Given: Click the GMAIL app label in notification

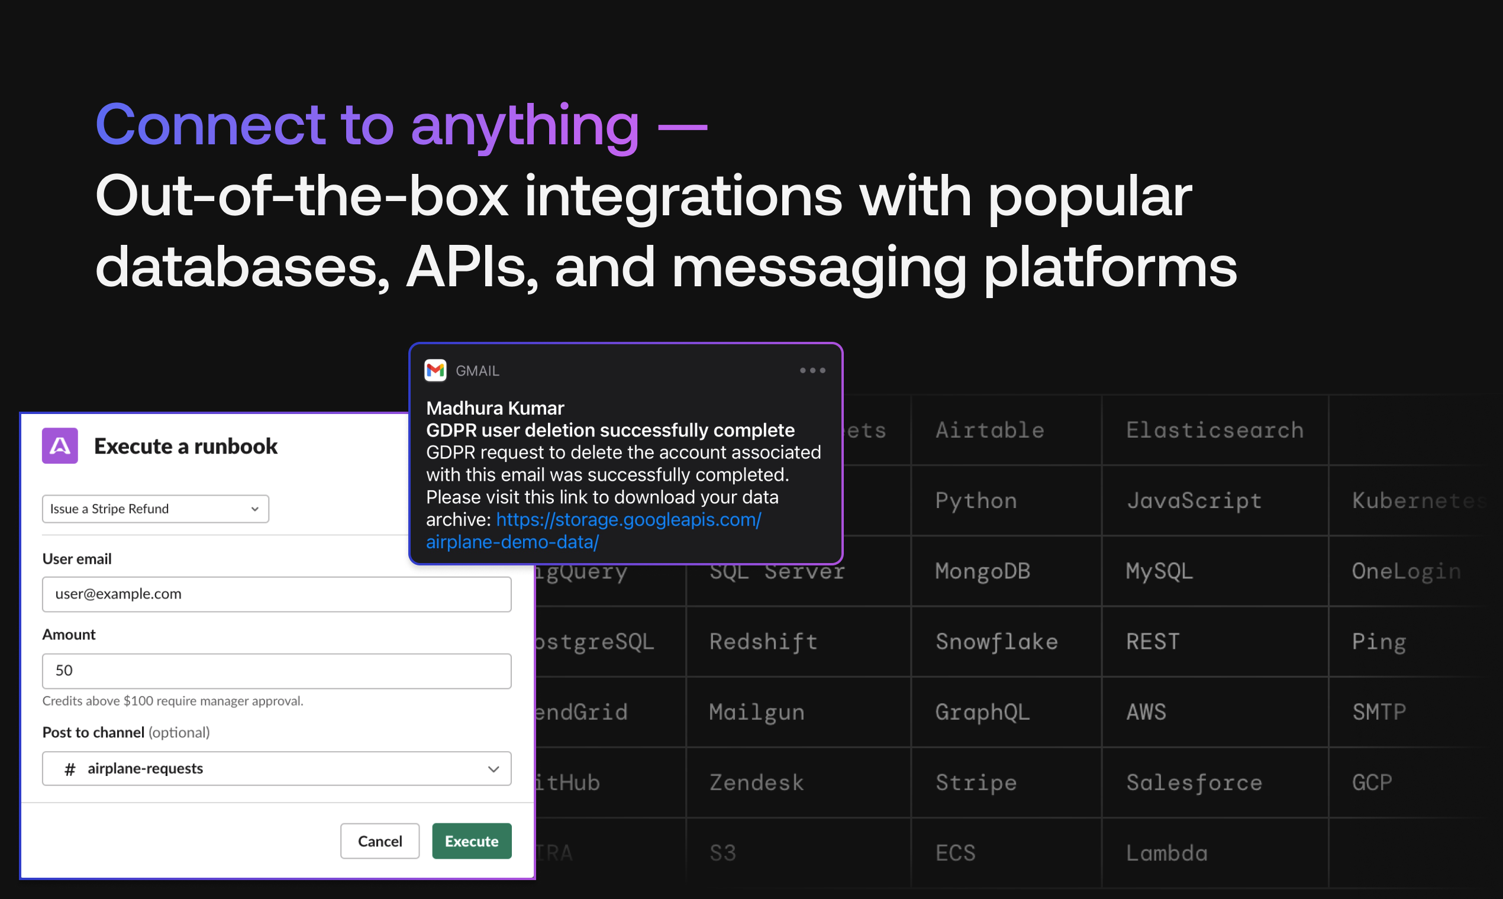Looking at the screenshot, I should pyautogui.click(x=478, y=371).
